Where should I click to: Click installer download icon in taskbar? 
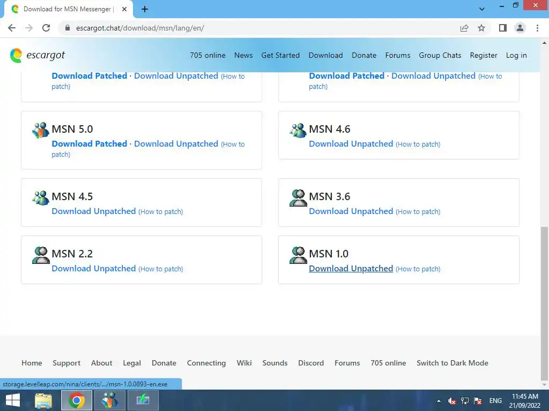click(x=143, y=400)
